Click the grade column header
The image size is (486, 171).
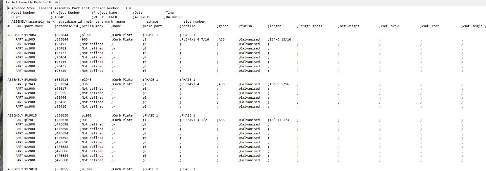(x=223, y=26)
